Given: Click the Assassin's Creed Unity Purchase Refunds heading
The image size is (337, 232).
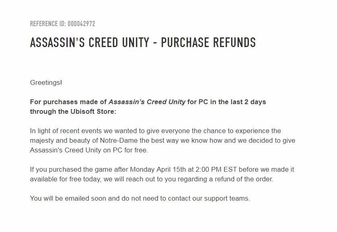Looking at the screenshot, I should point(143,43).
